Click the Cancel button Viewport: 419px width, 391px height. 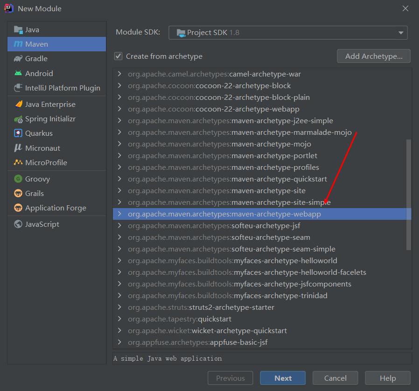click(335, 378)
